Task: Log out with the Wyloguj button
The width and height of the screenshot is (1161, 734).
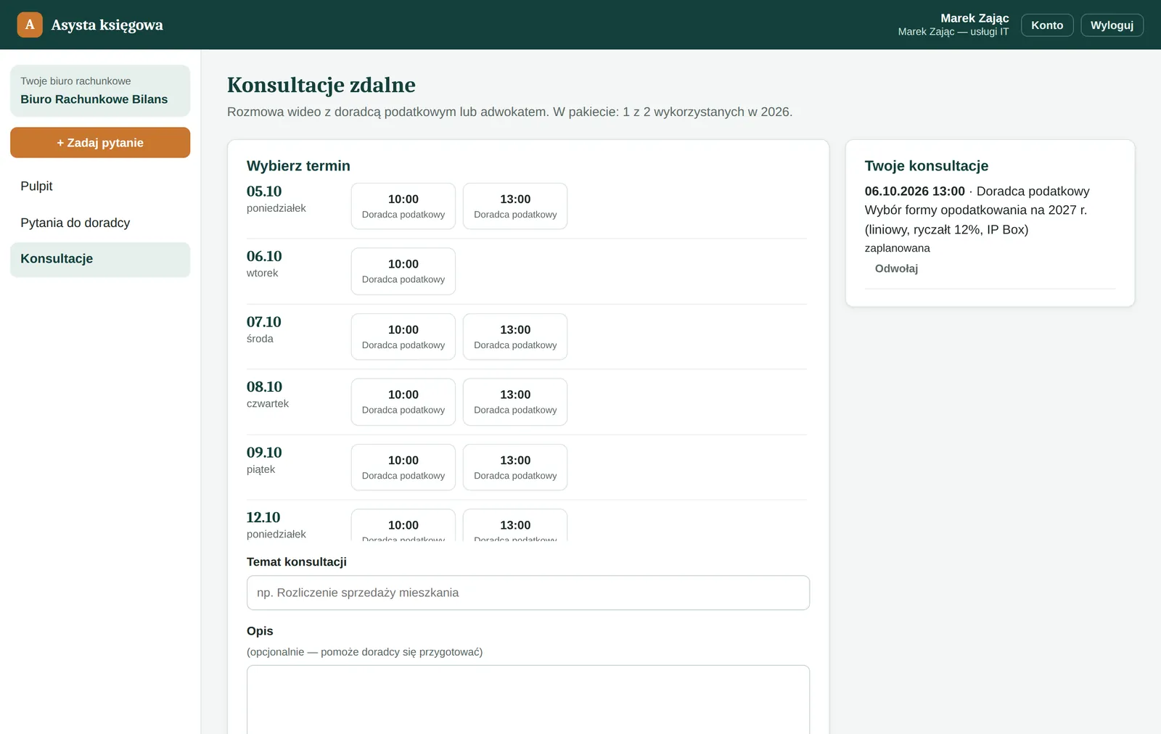Action: coord(1112,25)
